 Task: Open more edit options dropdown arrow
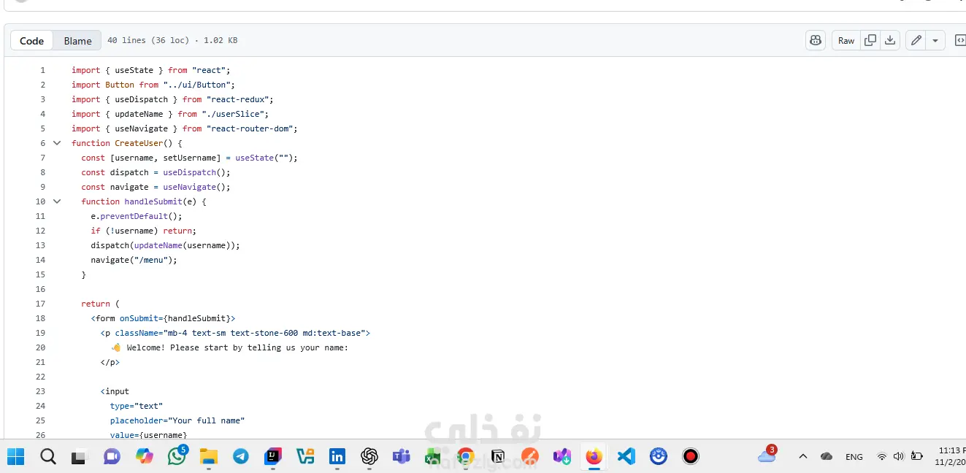coord(935,41)
